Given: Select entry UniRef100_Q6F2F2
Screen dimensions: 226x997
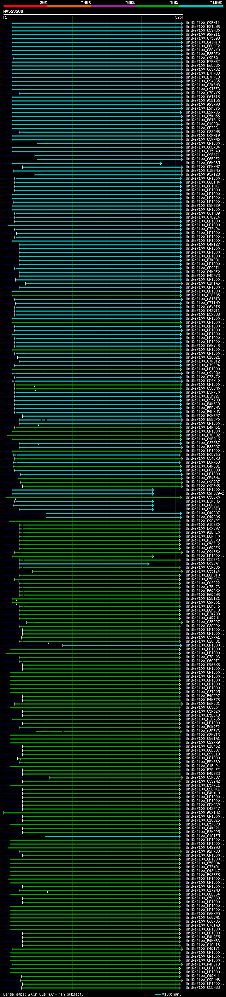Looking at the screenshot, I should [x=203, y=159].
